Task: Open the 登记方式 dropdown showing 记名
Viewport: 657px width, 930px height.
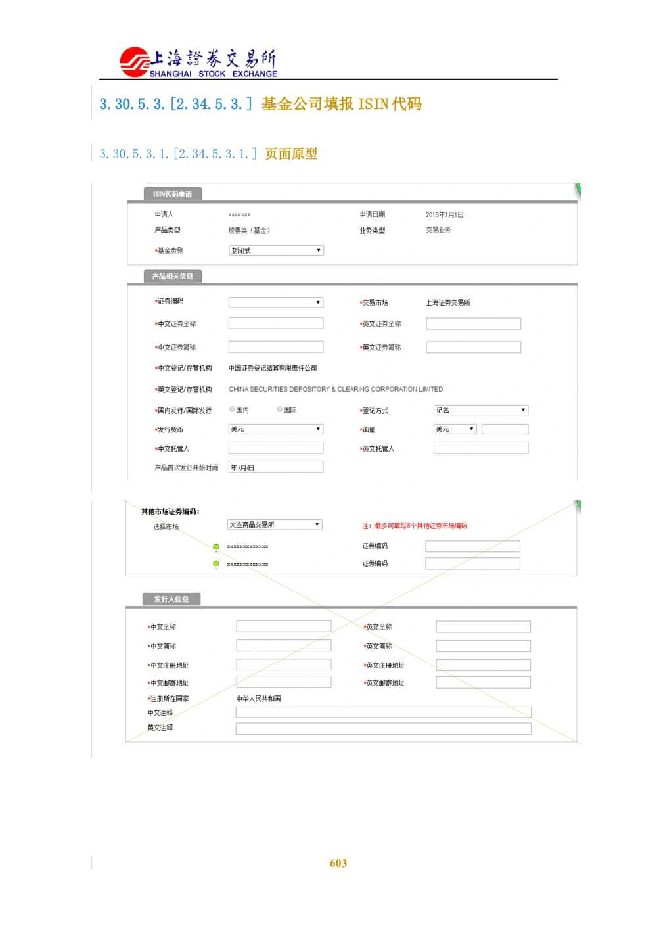Action: [x=480, y=409]
